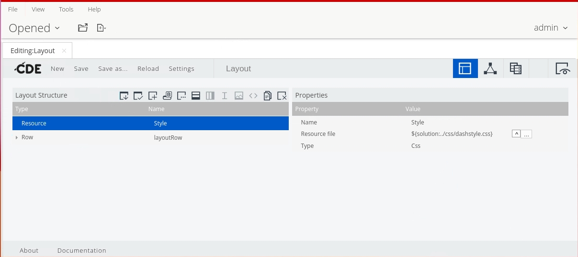Click the Reload button
This screenshot has width=578, height=257.
[x=148, y=68]
